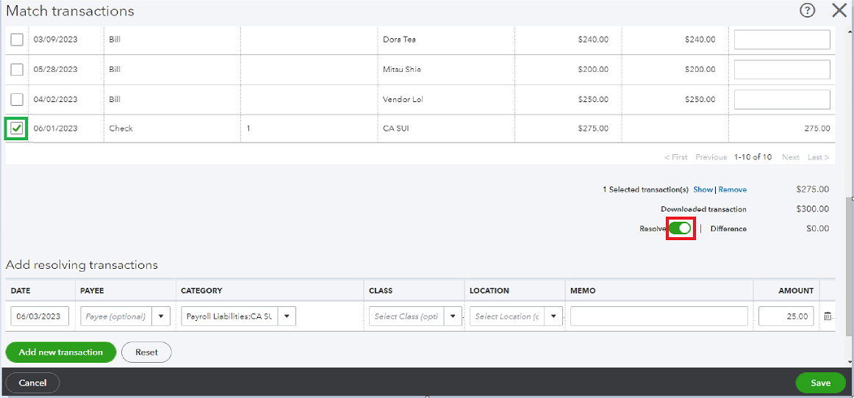Turn off the Resolve difference toggle
This screenshot has width=854, height=398.
(681, 228)
